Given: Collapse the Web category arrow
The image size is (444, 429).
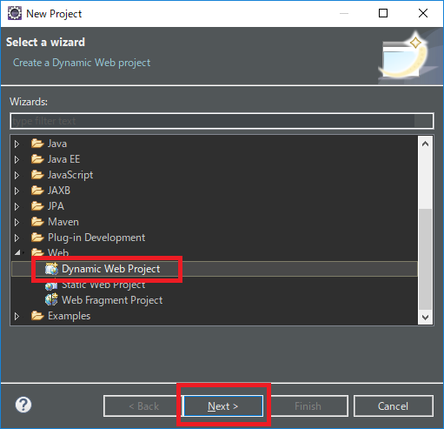Looking at the screenshot, I should pyautogui.click(x=17, y=252).
